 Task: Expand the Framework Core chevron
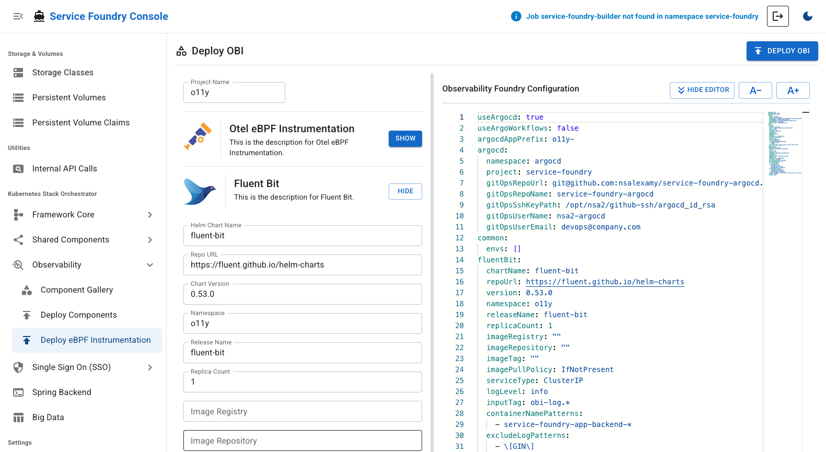tap(150, 215)
